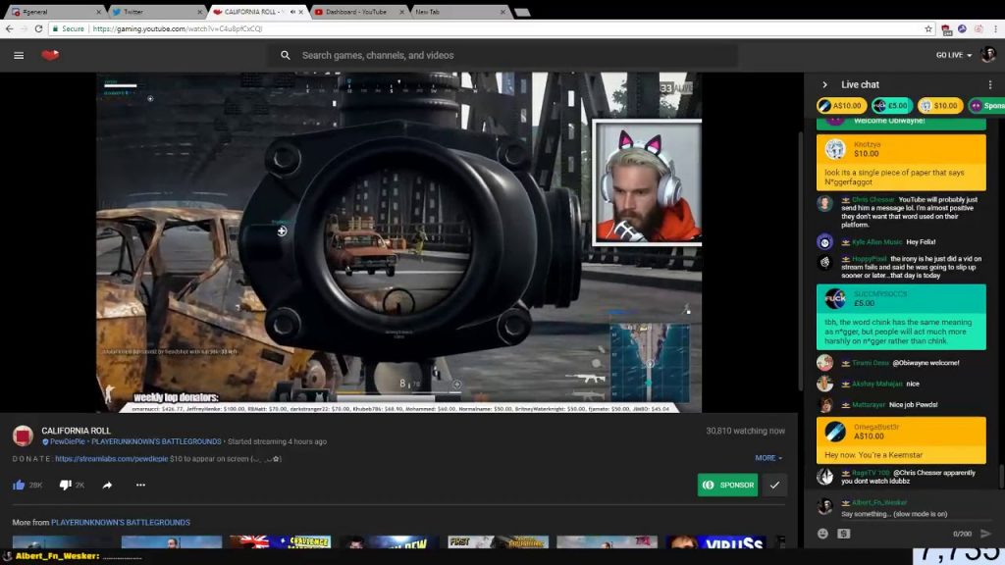The width and height of the screenshot is (1005, 565).
Task: Expand description with MORE
Action: [x=767, y=458]
